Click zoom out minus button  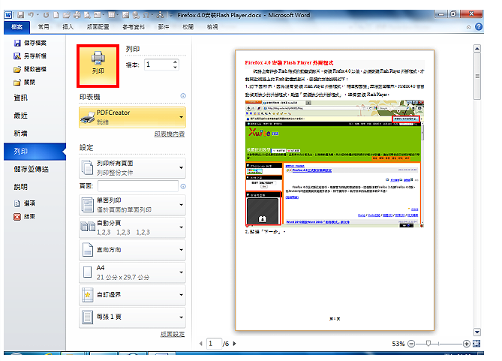click(411, 344)
